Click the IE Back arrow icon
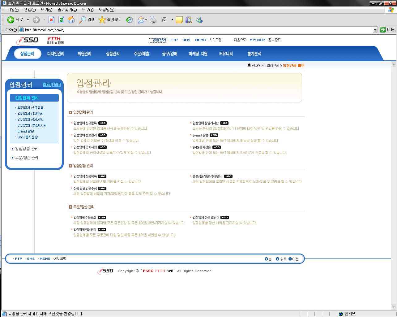 click(11, 20)
